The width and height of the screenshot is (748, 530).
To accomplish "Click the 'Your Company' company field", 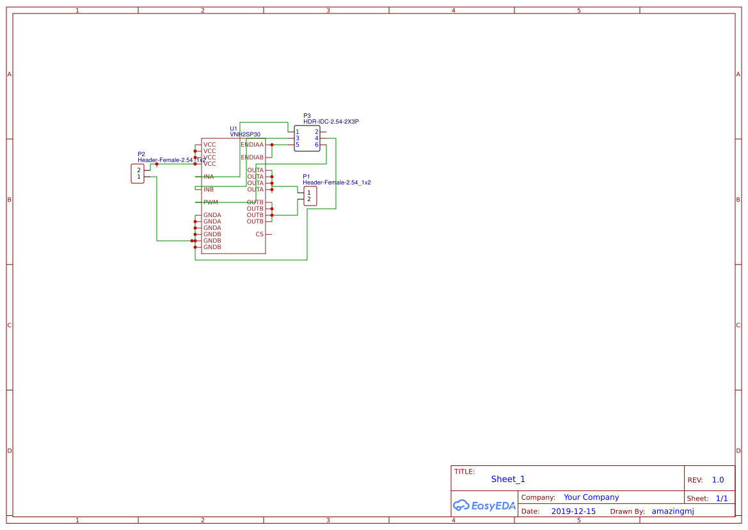I will pos(591,497).
